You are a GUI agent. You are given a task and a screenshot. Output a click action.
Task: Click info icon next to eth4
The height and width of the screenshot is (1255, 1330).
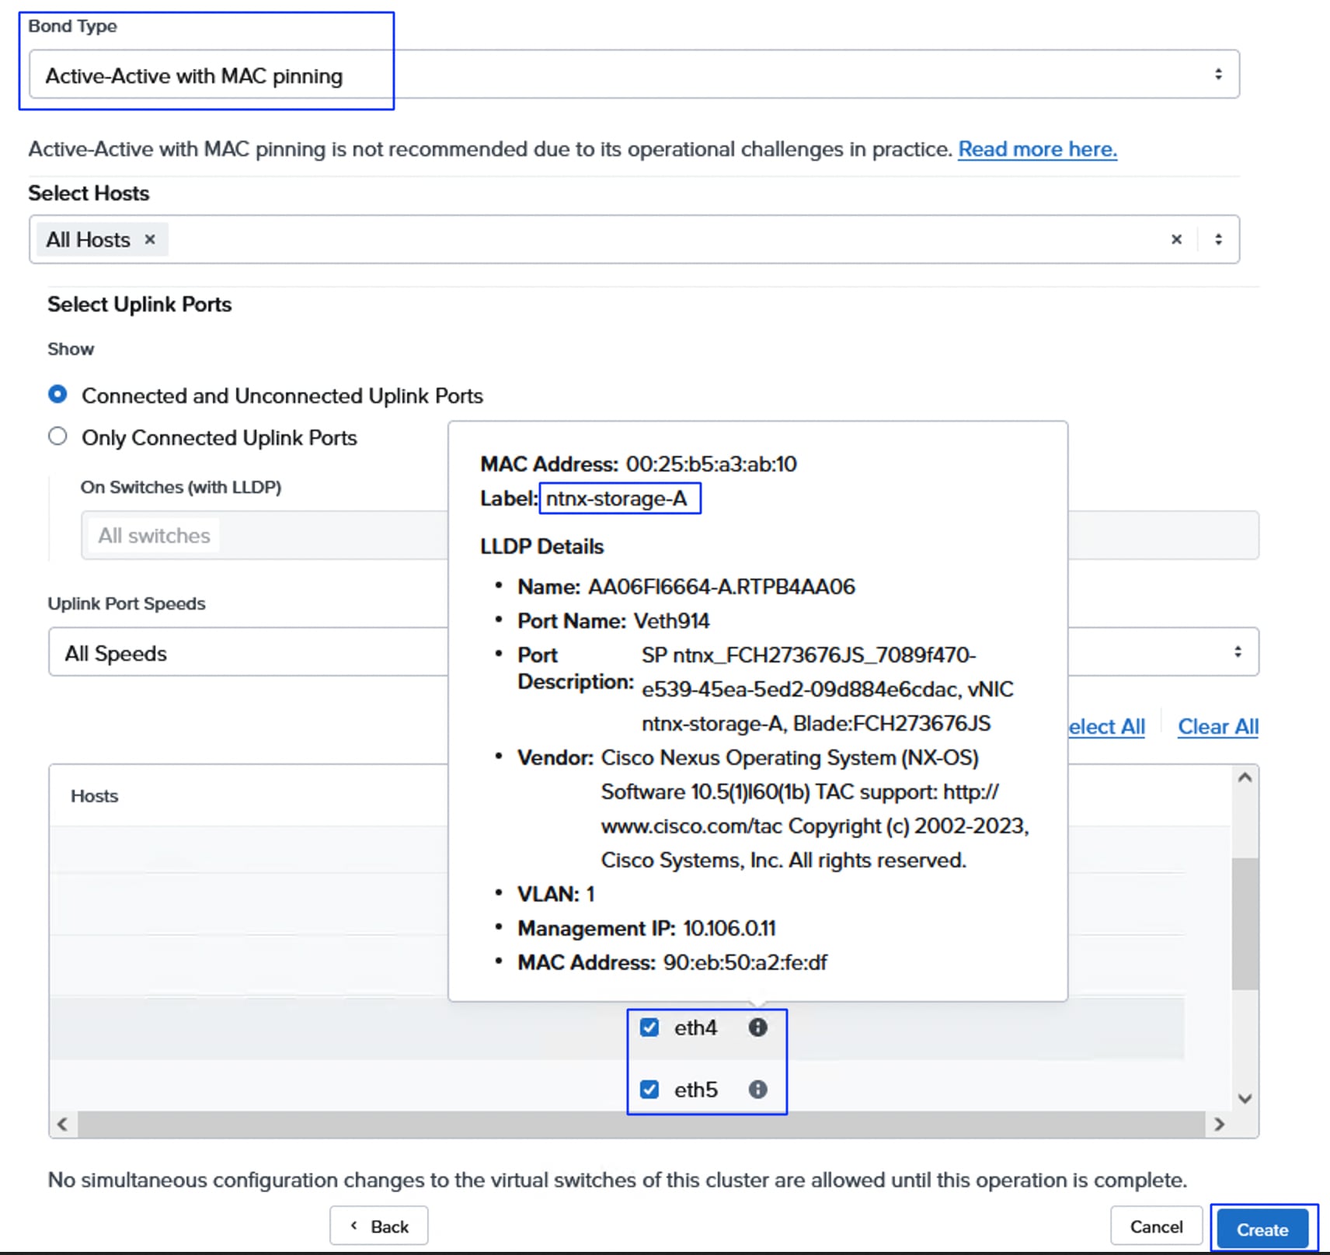coord(757,1027)
